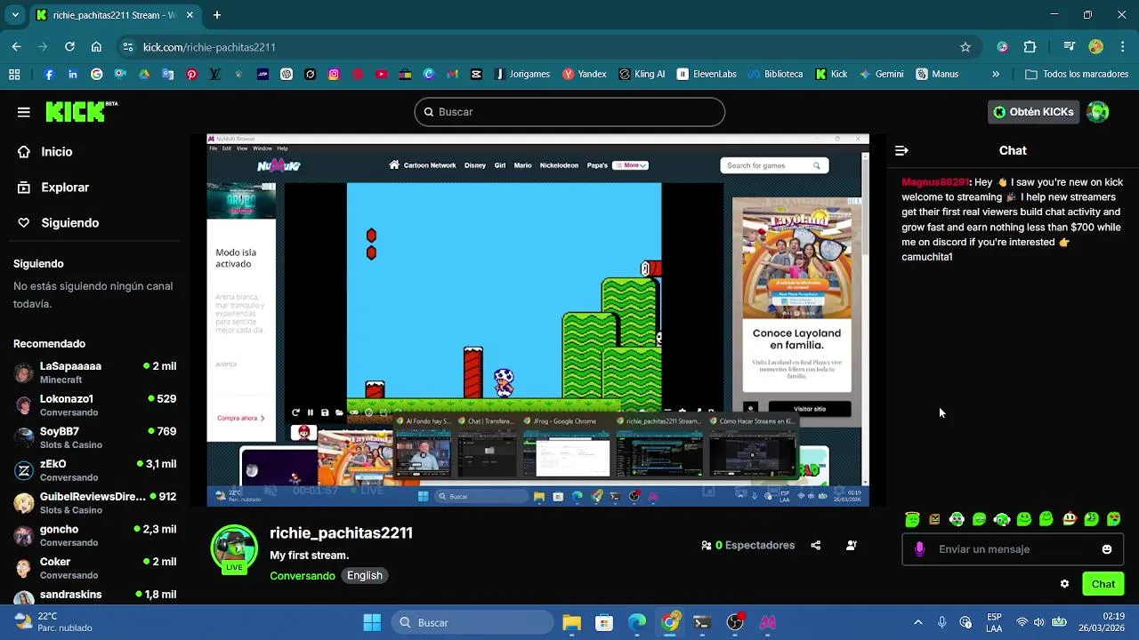Open the tab search dropdown arrow
The image size is (1139, 640).
(x=15, y=15)
